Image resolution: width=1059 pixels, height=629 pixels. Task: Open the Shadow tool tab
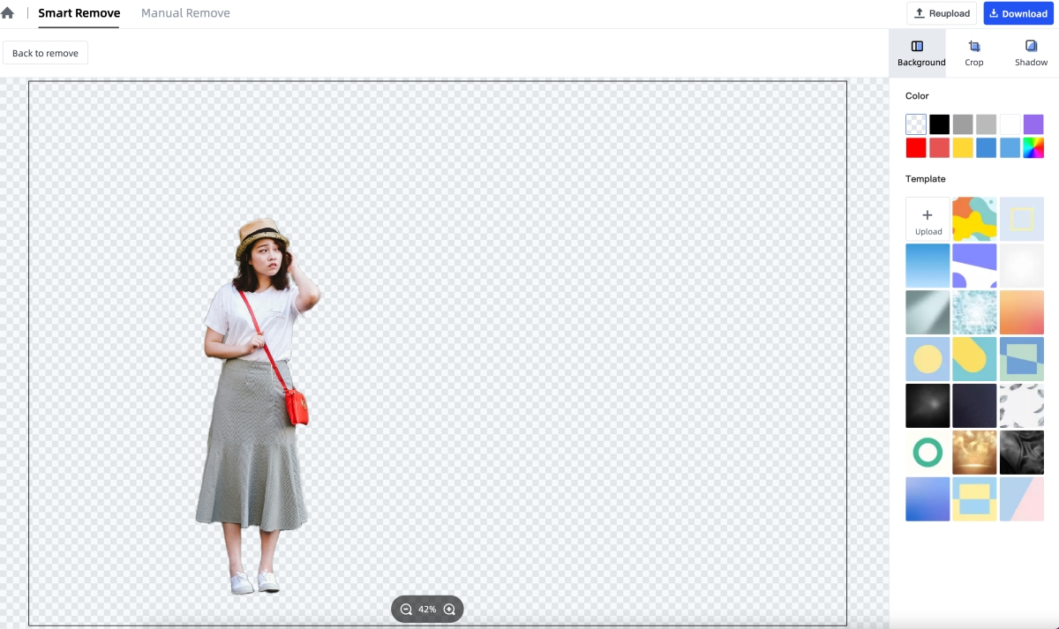point(1031,53)
